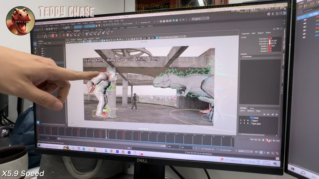Toggle visibility V for geo_layer
Viewport: 319px width, 179px height.
click(x=241, y=123)
